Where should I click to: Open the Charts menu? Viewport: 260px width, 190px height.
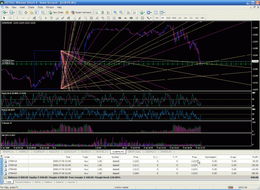point(31,7)
